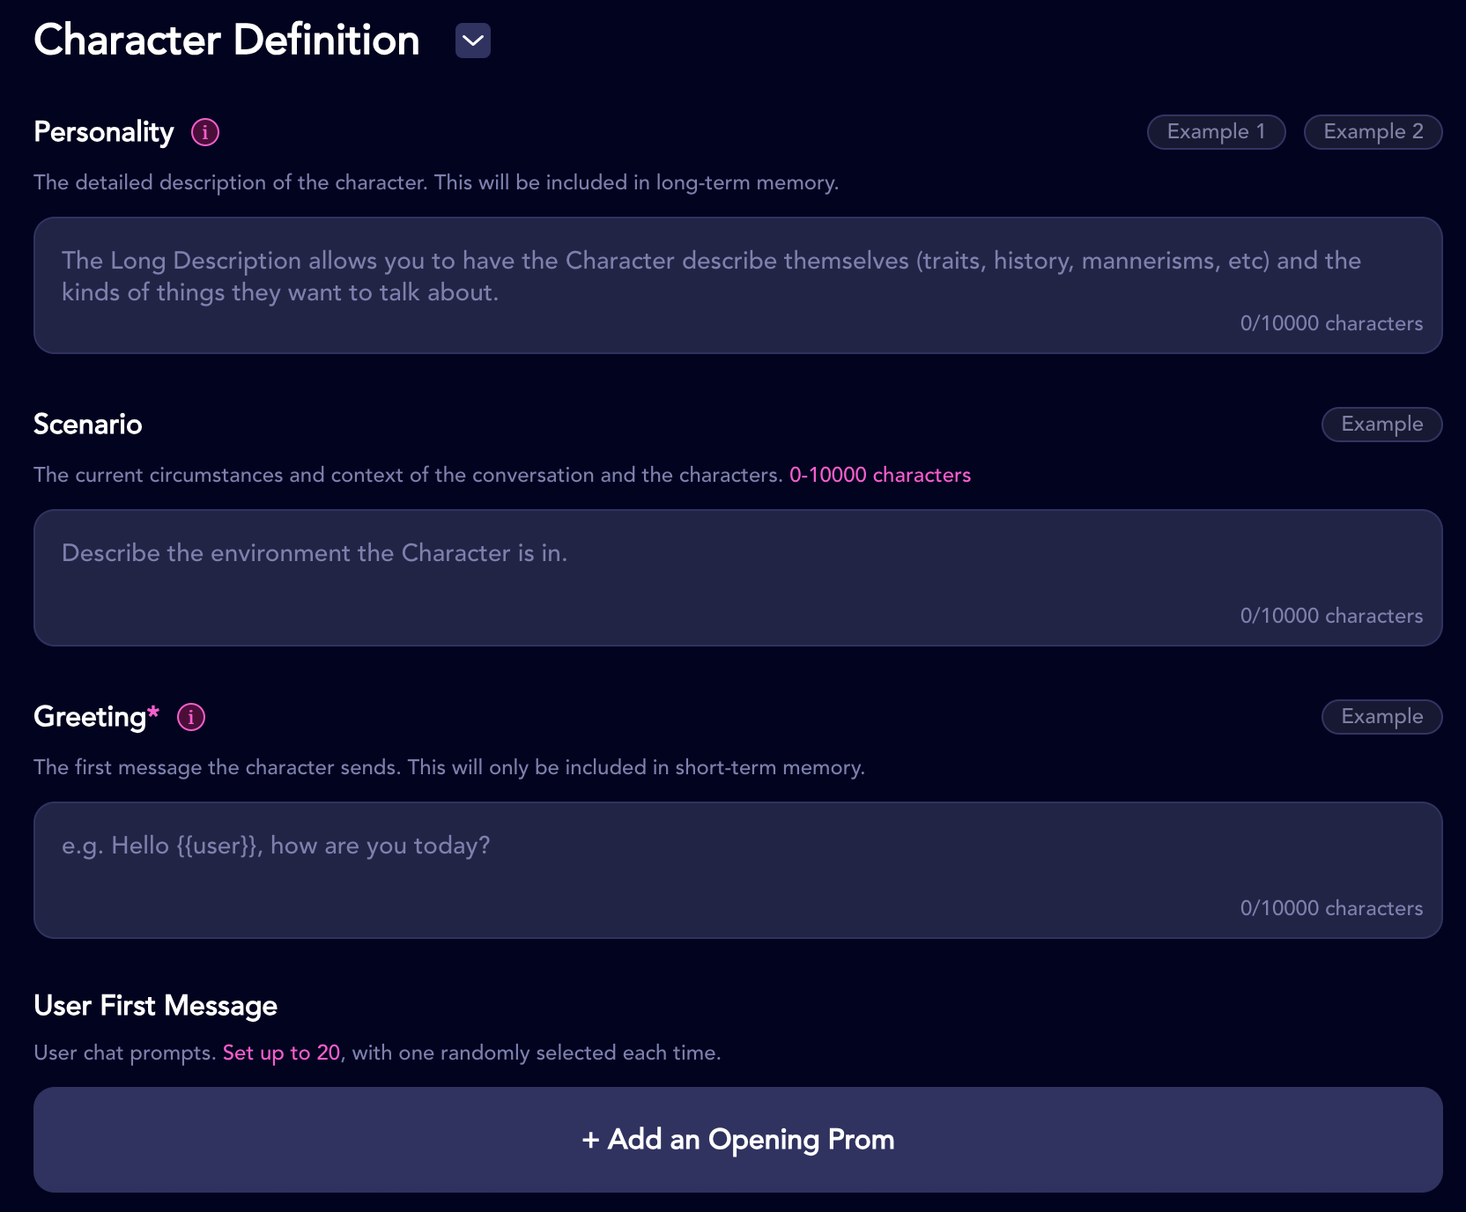1466x1212 pixels.
Task: Click the Scenario character counter
Action: (x=1331, y=616)
